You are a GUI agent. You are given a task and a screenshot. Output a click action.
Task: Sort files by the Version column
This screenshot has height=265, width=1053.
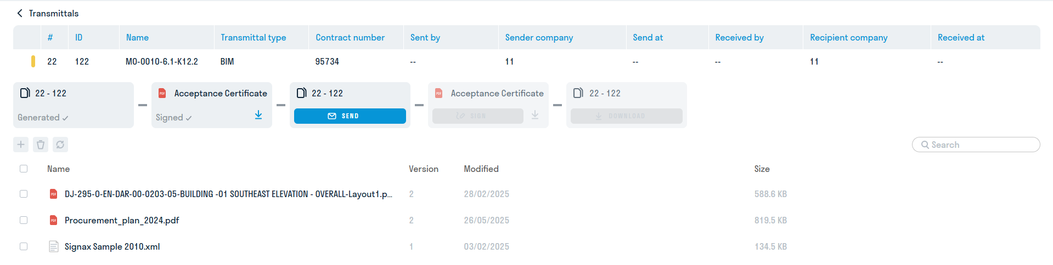pos(424,169)
